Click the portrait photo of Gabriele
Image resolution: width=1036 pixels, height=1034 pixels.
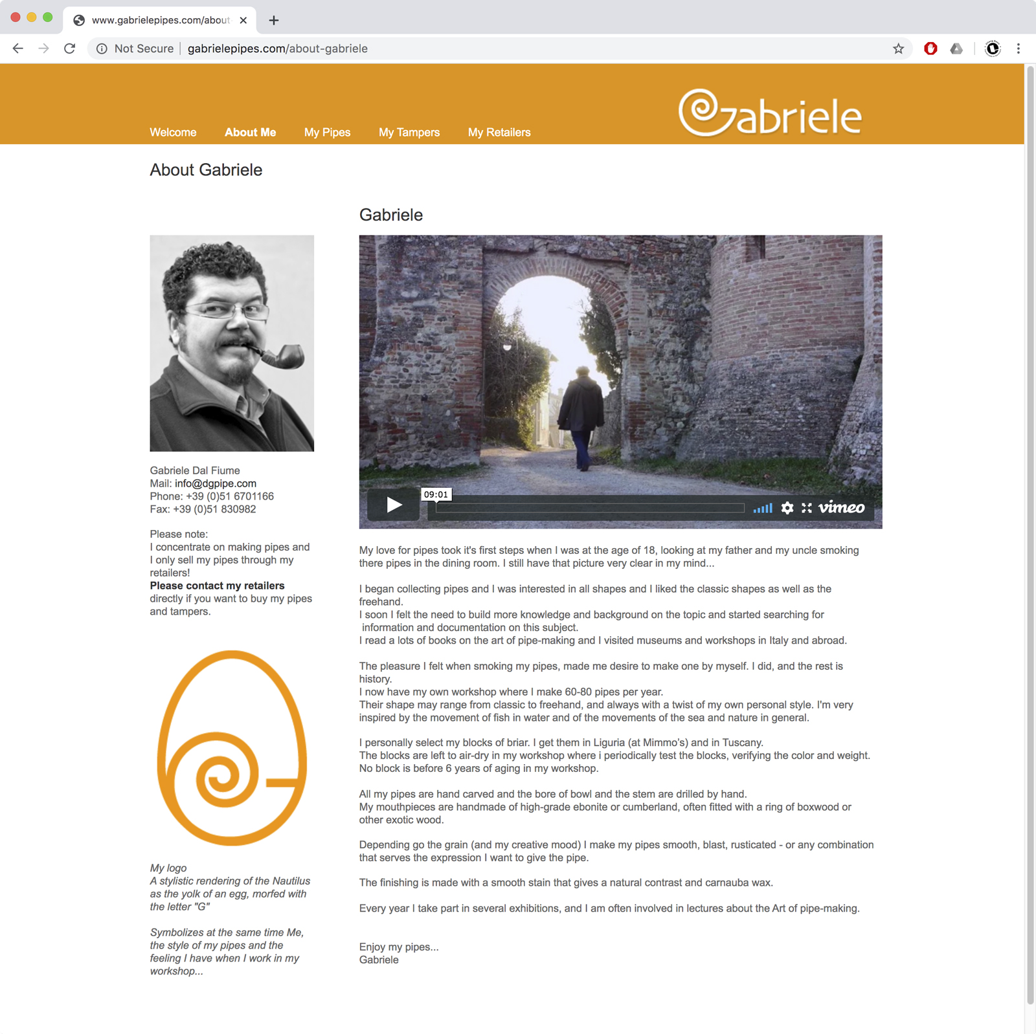tap(232, 343)
